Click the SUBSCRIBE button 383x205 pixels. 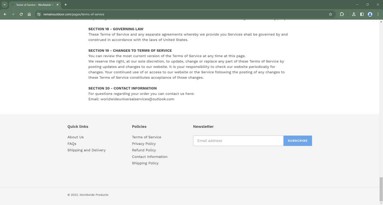pos(298,140)
